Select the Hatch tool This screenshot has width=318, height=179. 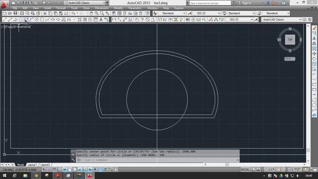79,19
